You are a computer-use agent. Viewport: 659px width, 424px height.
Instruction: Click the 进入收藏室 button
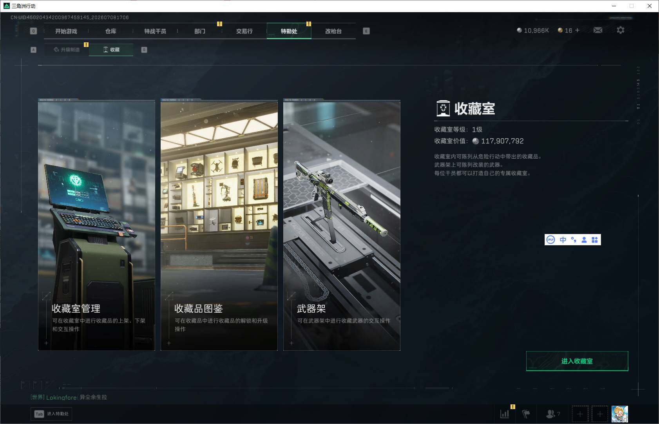577,361
